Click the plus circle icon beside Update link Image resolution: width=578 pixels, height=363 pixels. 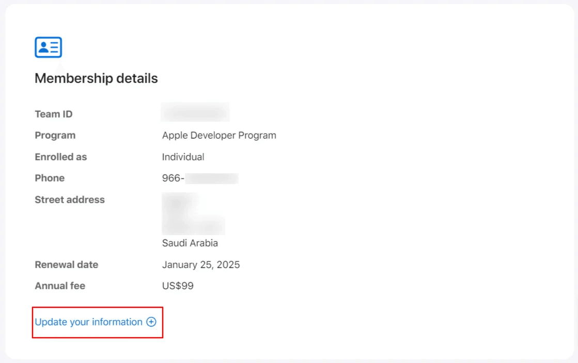(151, 322)
